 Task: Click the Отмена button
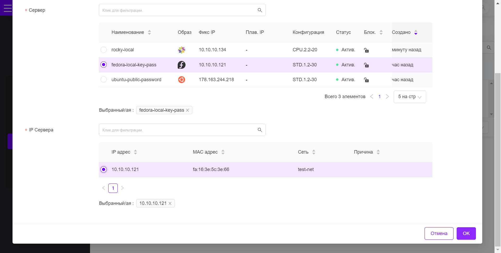click(x=439, y=233)
